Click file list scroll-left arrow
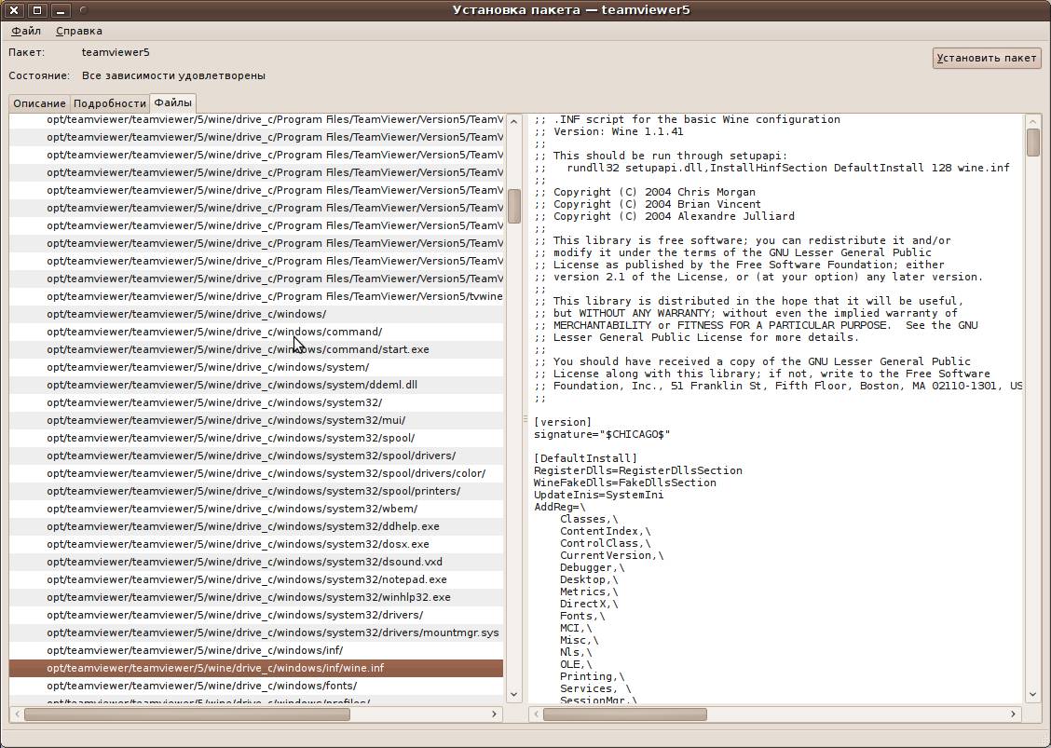The width and height of the screenshot is (1051, 748). pos(17,714)
